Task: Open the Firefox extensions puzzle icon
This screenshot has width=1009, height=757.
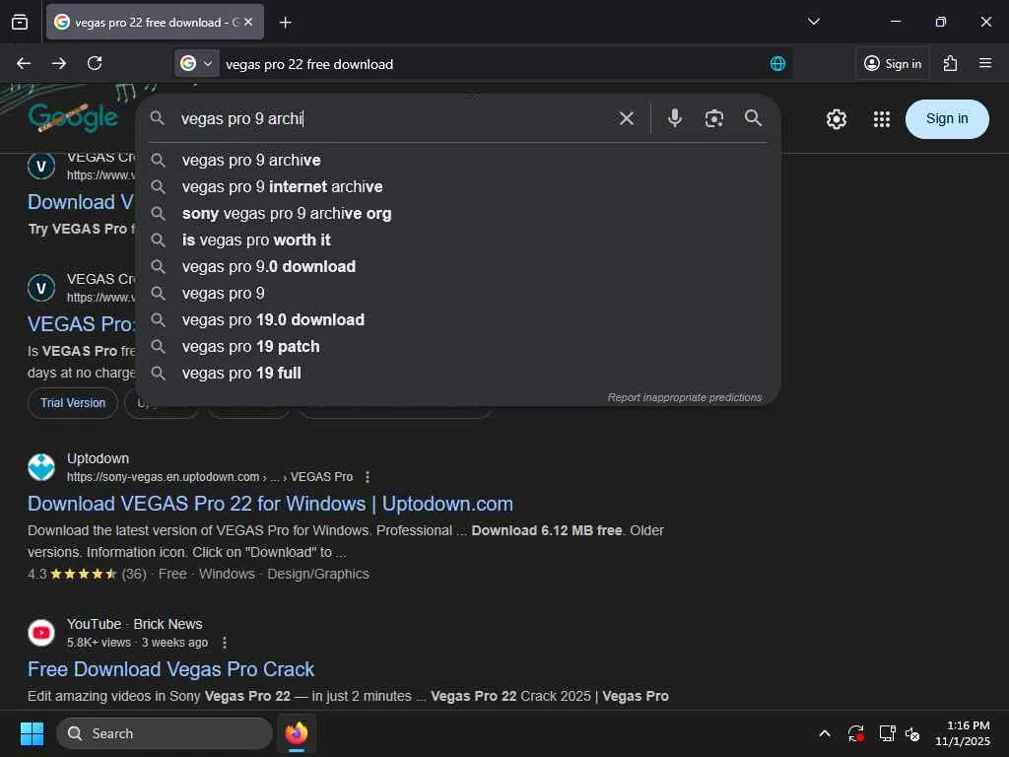Action: (950, 63)
